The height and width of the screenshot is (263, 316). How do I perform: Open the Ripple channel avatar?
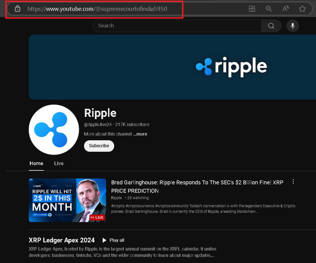pyautogui.click(x=54, y=129)
